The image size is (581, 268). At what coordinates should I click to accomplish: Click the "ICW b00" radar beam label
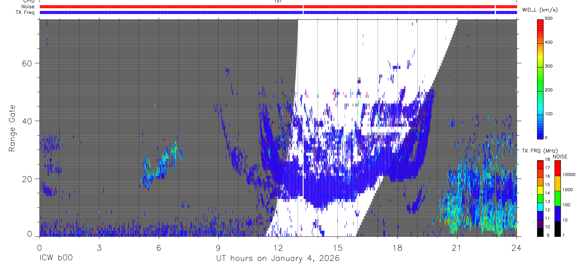point(56,259)
